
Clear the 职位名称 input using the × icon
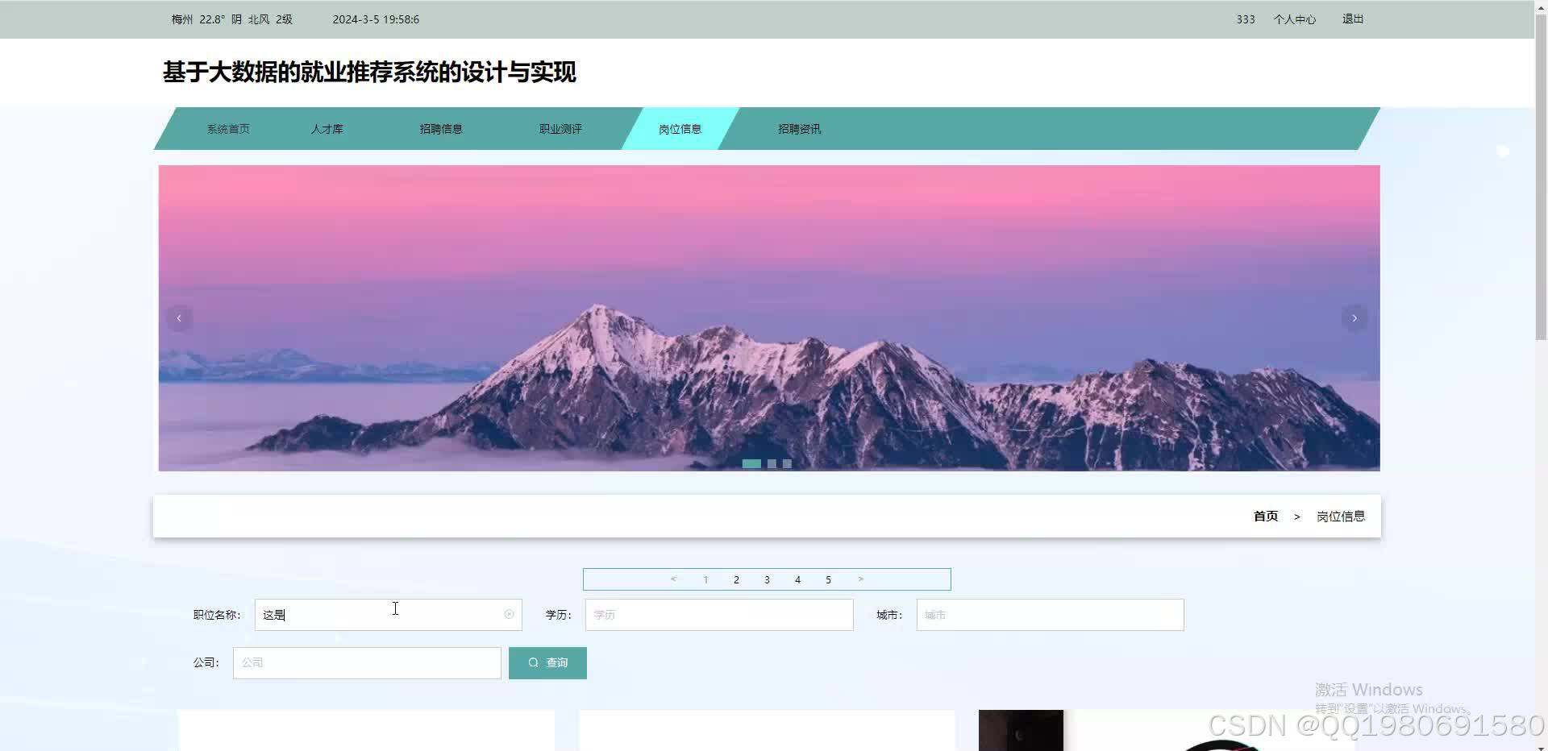[x=509, y=614]
